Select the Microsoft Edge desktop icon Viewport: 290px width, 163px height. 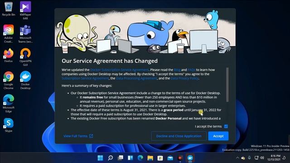point(9,104)
